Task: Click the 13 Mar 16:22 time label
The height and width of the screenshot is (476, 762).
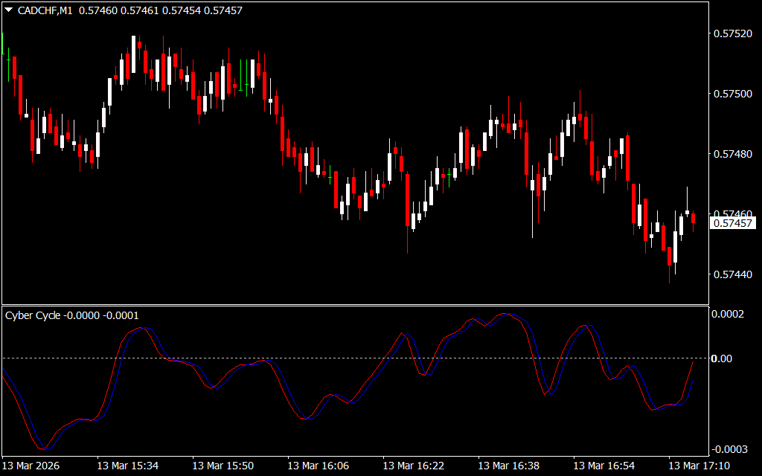Action: 413,466
